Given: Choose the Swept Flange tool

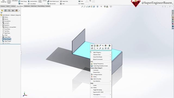Looking at the screenshot, I should (x=40, y=1).
